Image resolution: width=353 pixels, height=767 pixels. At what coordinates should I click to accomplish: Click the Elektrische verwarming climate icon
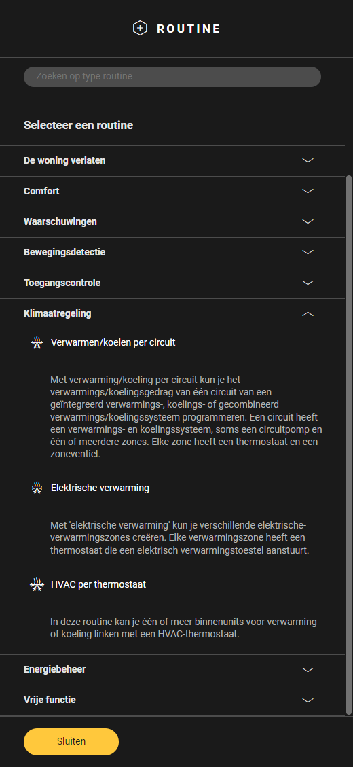[x=37, y=488]
